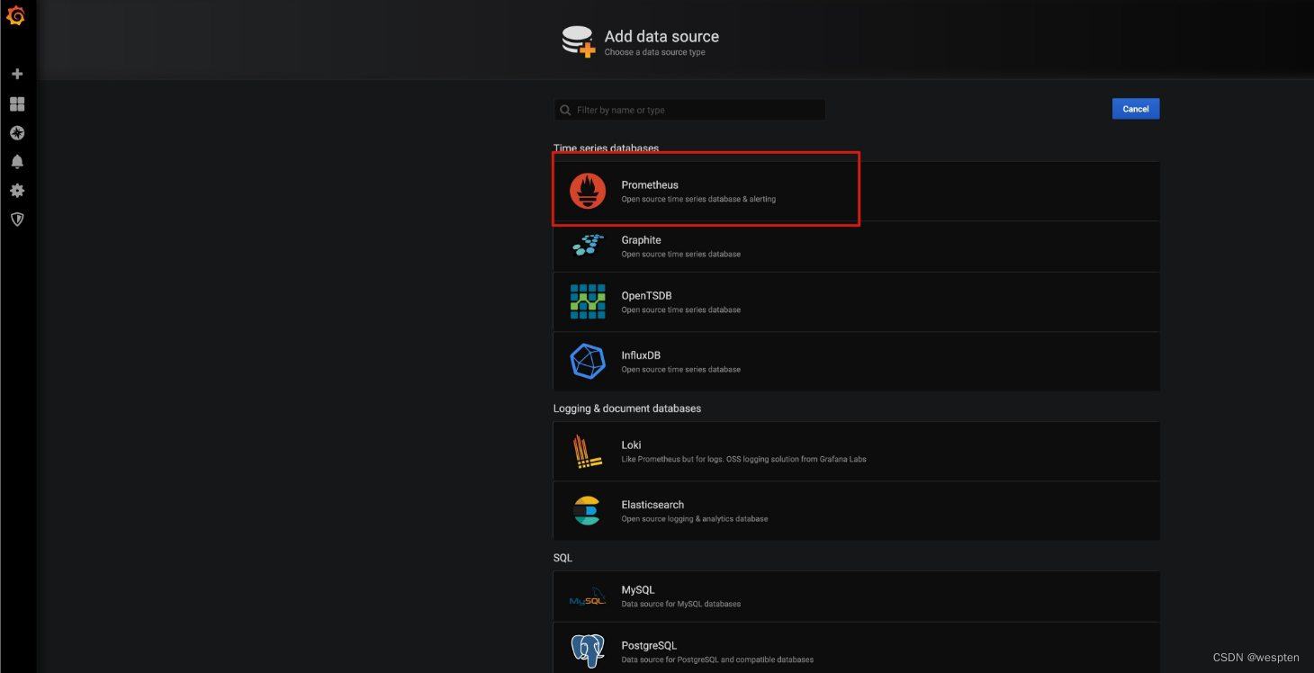Click the PostgreSQL elephant logo icon
The width and height of the screenshot is (1314, 673).
coord(588,651)
